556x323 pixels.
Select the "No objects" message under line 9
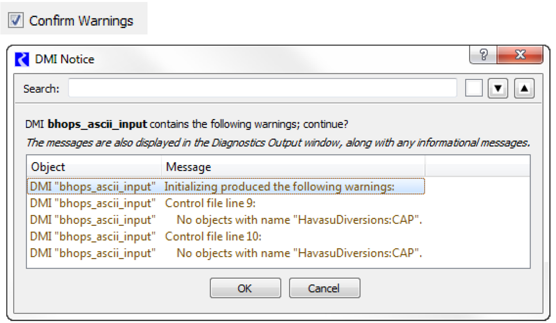[299, 220]
